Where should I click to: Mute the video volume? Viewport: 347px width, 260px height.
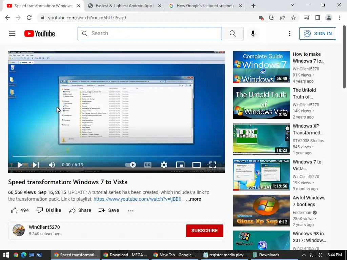[52, 165]
